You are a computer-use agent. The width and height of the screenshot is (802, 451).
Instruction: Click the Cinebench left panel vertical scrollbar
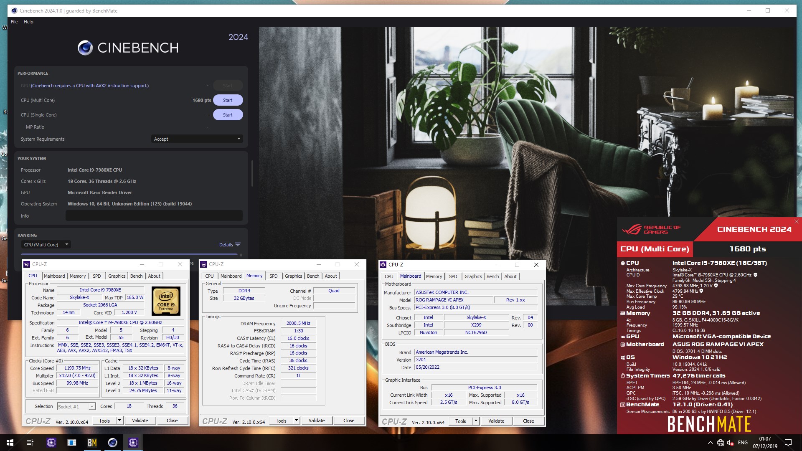point(252,173)
